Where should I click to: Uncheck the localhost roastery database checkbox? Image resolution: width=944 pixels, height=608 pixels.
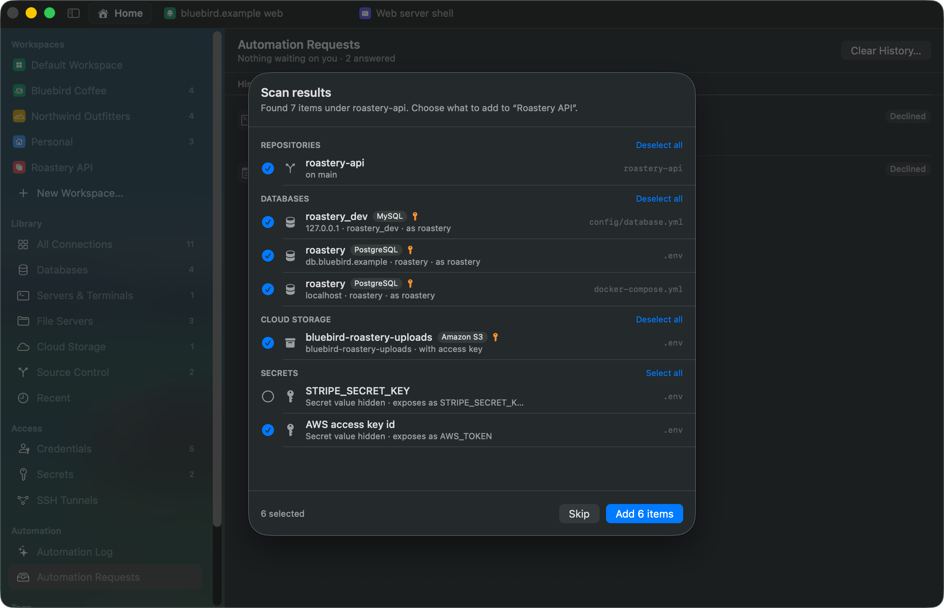pos(268,289)
